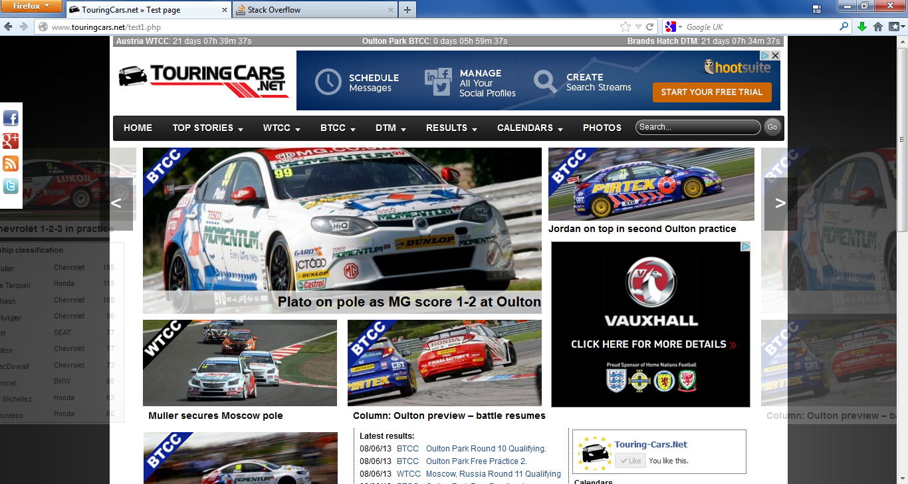
Task: Click START YOUR FREE TRIAL button
Action: click(x=712, y=92)
